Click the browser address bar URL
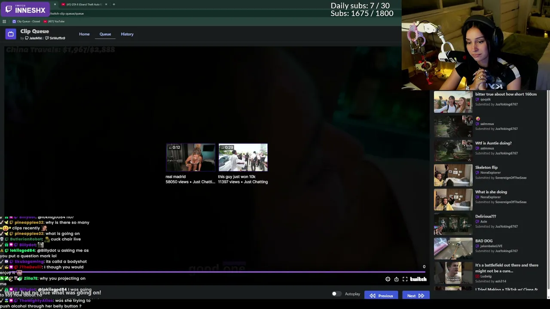This screenshot has height=309, width=550. click(x=67, y=13)
